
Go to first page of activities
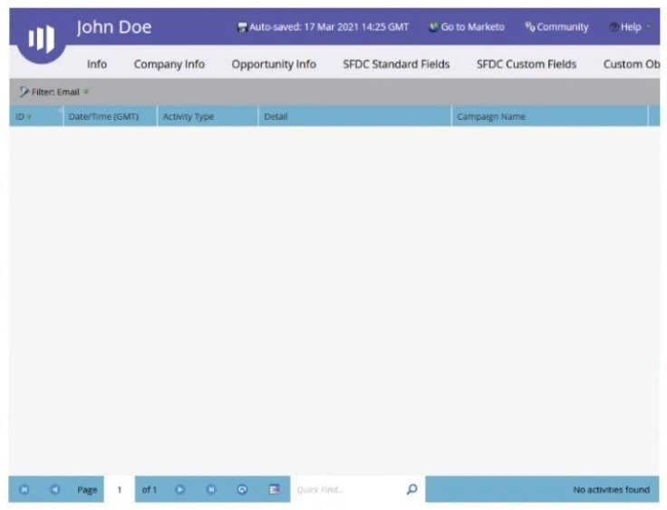24,489
